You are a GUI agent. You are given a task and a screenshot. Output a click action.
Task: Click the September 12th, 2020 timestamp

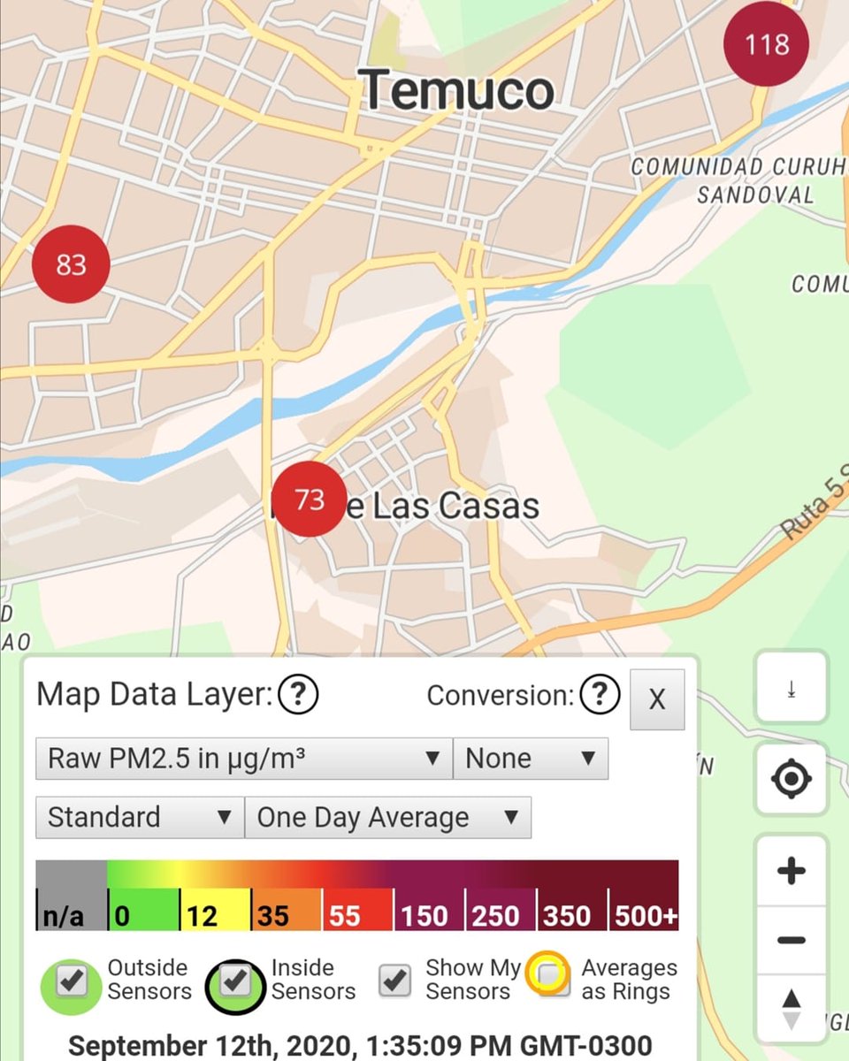(x=360, y=1045)
